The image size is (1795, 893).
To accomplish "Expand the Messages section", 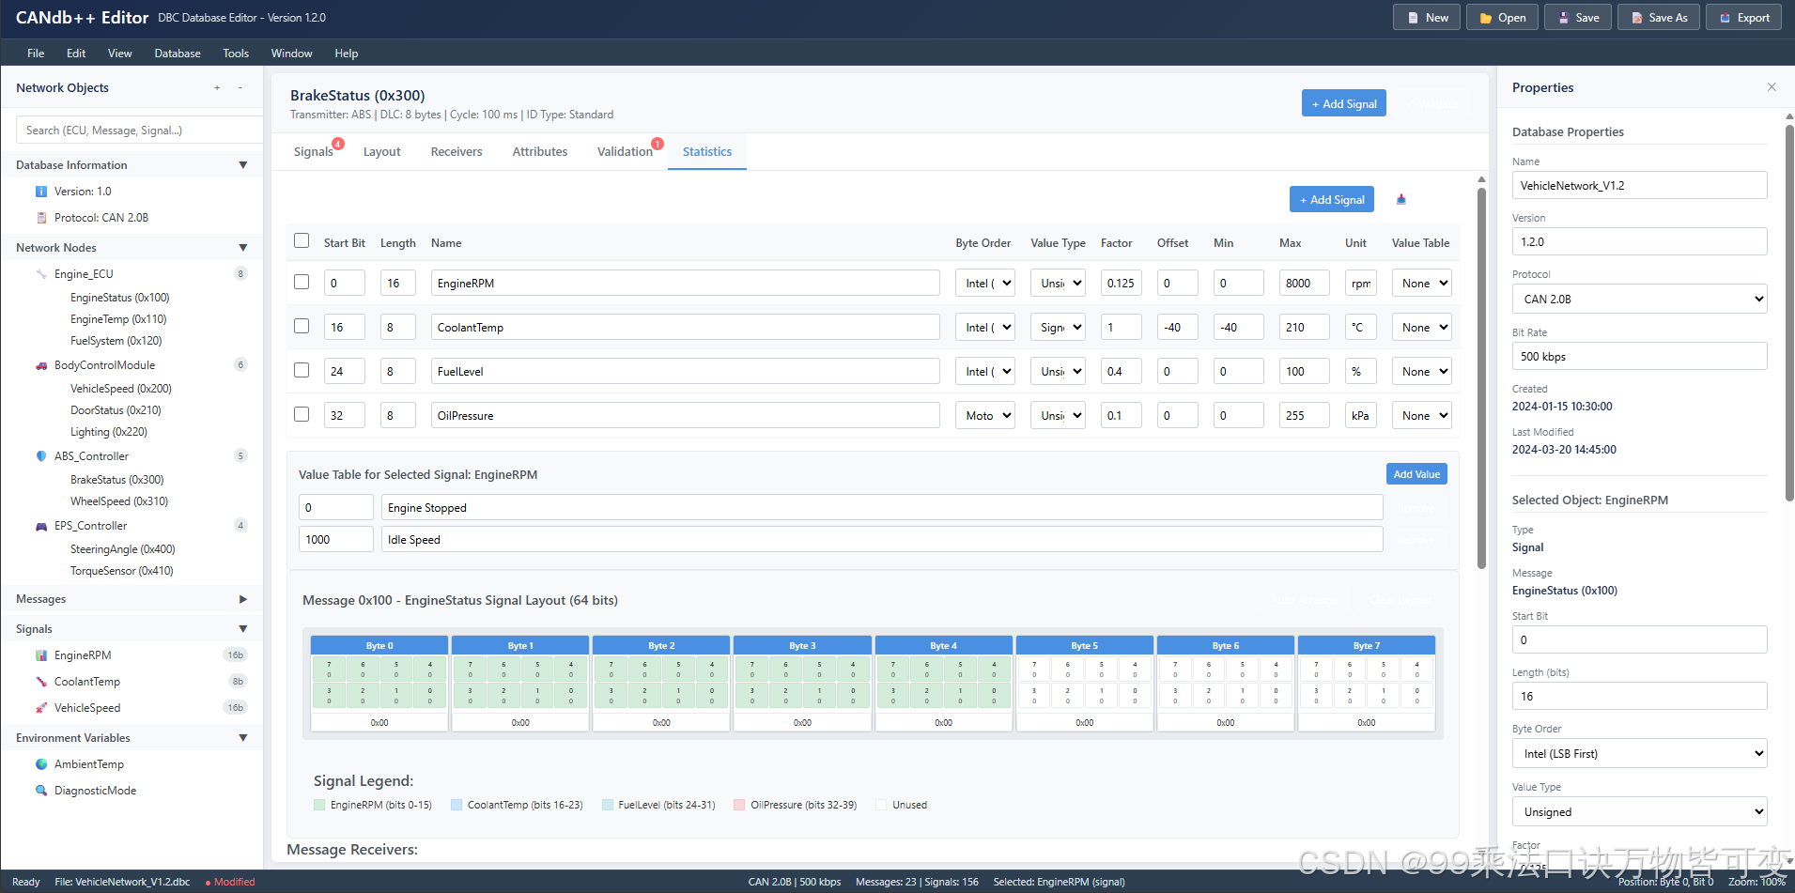I will coord(243,599).
